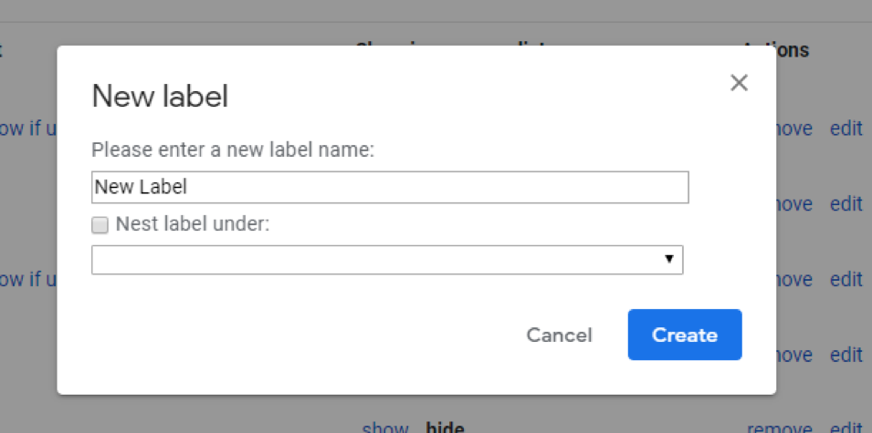Click the blue Create button
872x433 pixels.
coord(685,335)
